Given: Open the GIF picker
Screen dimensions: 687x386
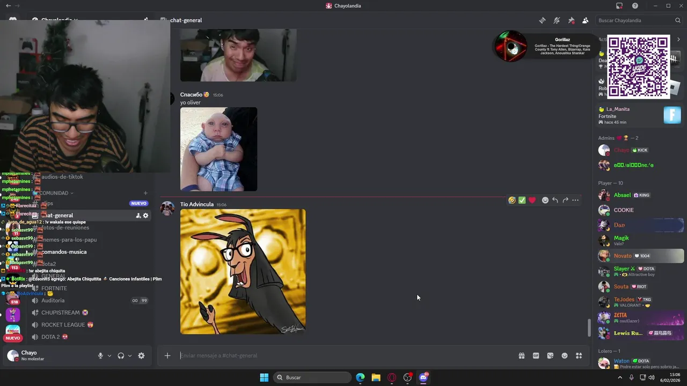Looking at the screenshot, I should [536, 355].
